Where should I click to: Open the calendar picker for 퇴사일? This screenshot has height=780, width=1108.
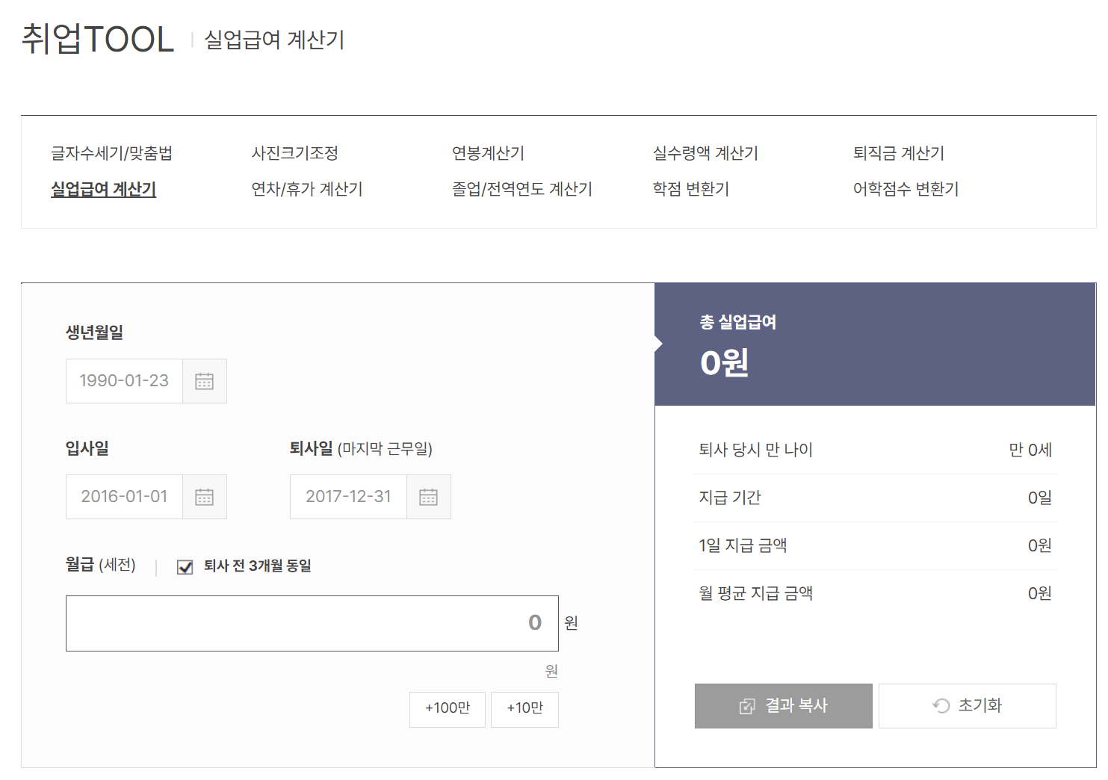[x=428, y=497]
